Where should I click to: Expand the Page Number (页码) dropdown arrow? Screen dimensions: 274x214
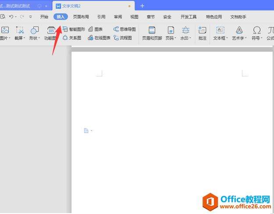pyautogui.click(x=175, y=38)
